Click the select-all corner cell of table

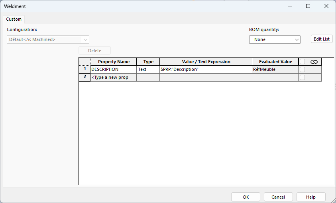pos(84,62)
